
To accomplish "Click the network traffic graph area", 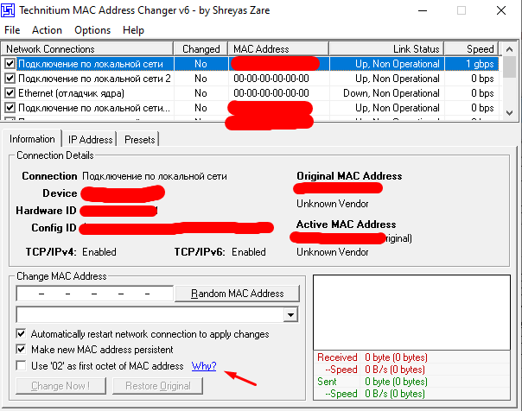I will click(411, 313).
